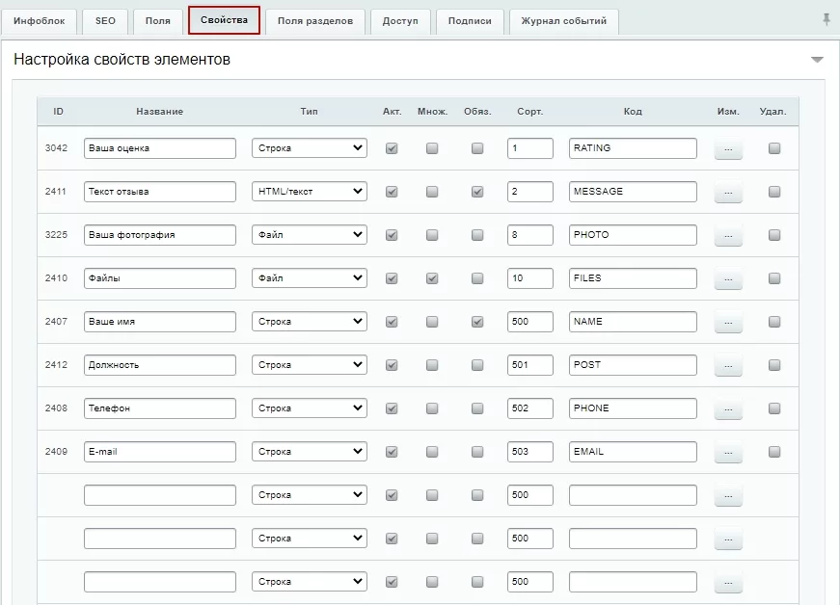
Task: Open the type dropdown for Должность
Action: click(x=310, y=365)
